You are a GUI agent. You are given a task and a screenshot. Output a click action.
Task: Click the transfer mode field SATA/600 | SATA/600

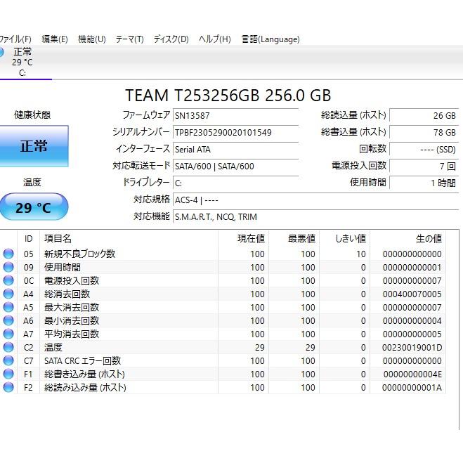[235, 166]
